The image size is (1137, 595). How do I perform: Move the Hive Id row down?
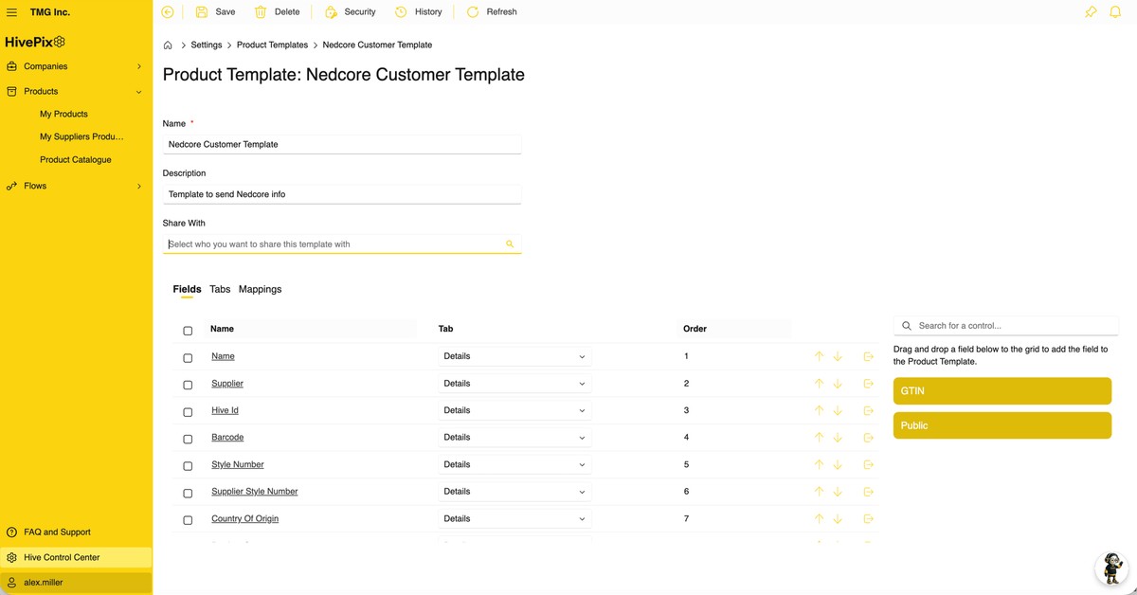click(838, 410)
